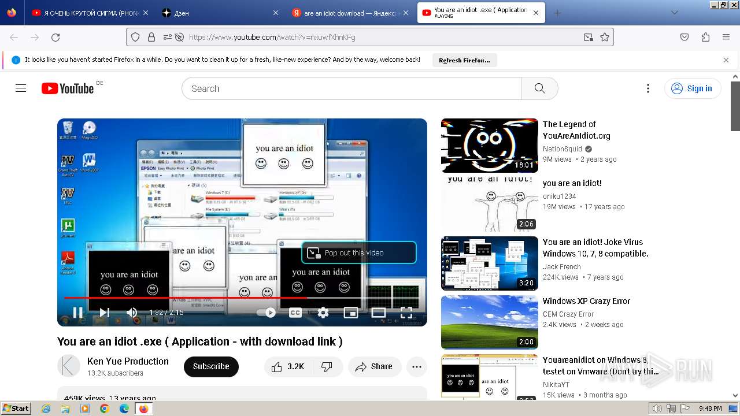The height and width of the screenshot is (416, 740).
Task: Share this video
Action: click(x=375, y=366)
